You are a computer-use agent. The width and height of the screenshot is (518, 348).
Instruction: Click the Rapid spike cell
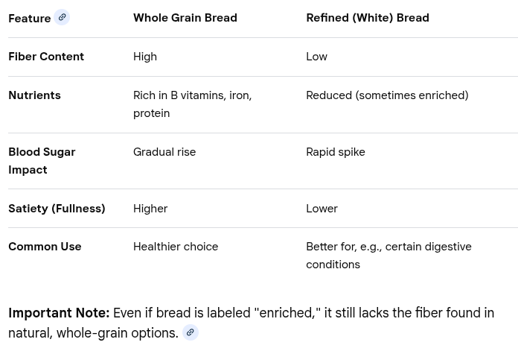click(x=336, y=152)
